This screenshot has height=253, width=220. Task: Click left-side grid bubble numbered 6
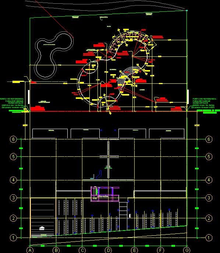(x=13, y=139)
